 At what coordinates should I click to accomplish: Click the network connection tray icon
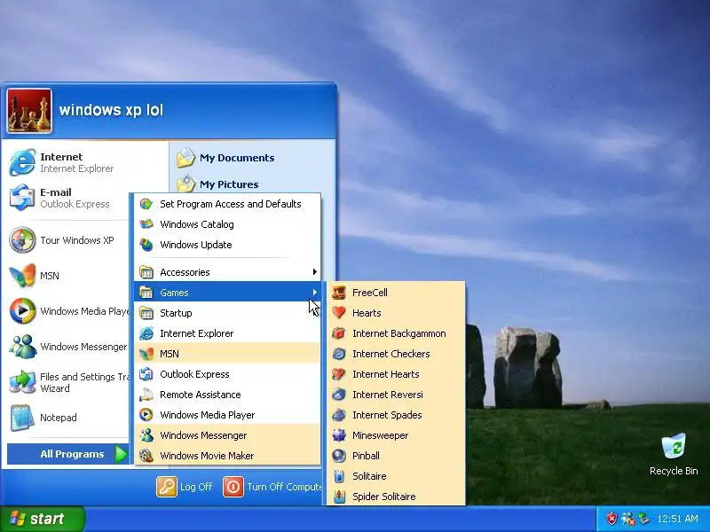click(627, 519)
